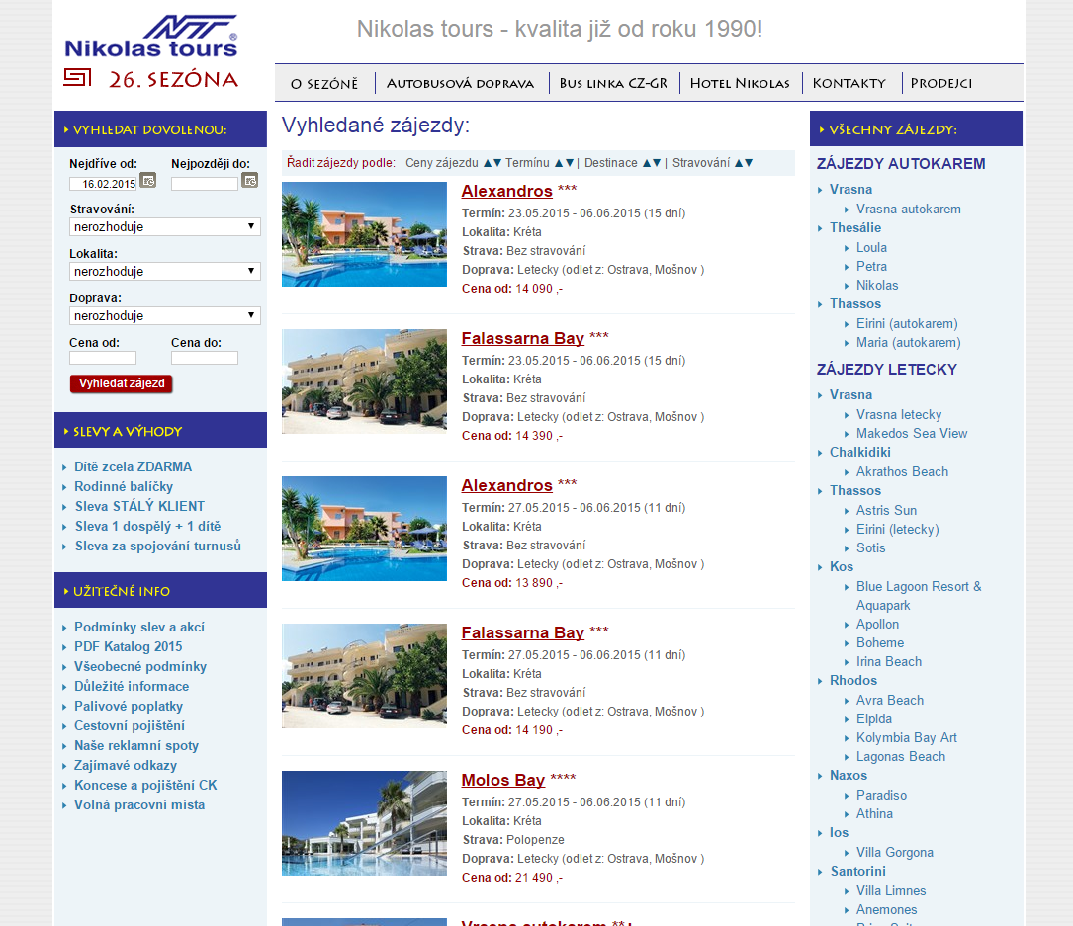Select Eirini (autokarem) under Thassos
The height and width of the screenshot is (926, 1073).
pyautogui.click(x=907, y=323)
